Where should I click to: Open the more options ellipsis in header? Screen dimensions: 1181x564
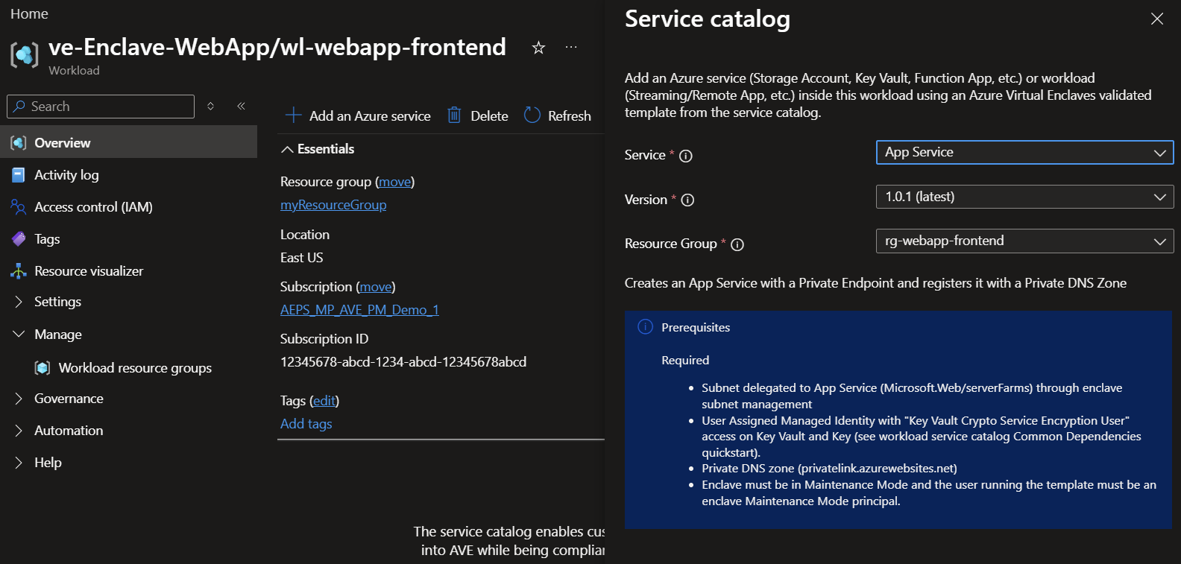point(571,47)
